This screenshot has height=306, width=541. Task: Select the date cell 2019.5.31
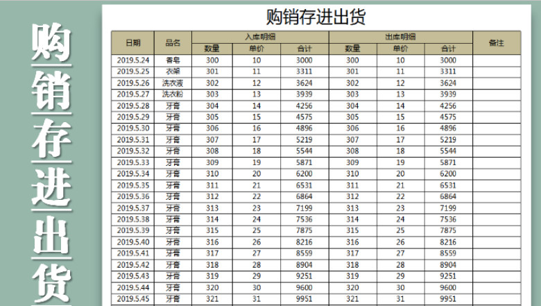(x=133, y=139)
